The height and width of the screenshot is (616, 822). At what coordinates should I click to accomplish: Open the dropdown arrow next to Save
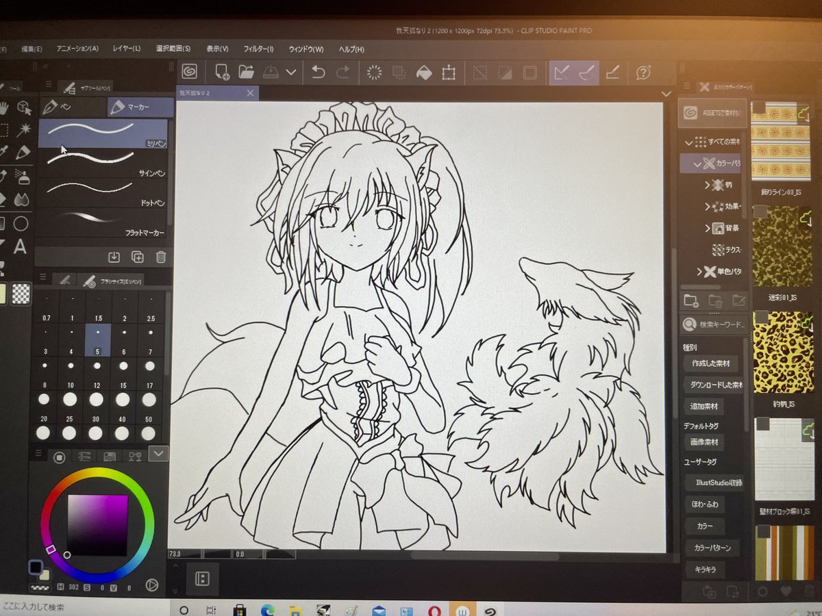pyautogui.click(x=292, y=71)
